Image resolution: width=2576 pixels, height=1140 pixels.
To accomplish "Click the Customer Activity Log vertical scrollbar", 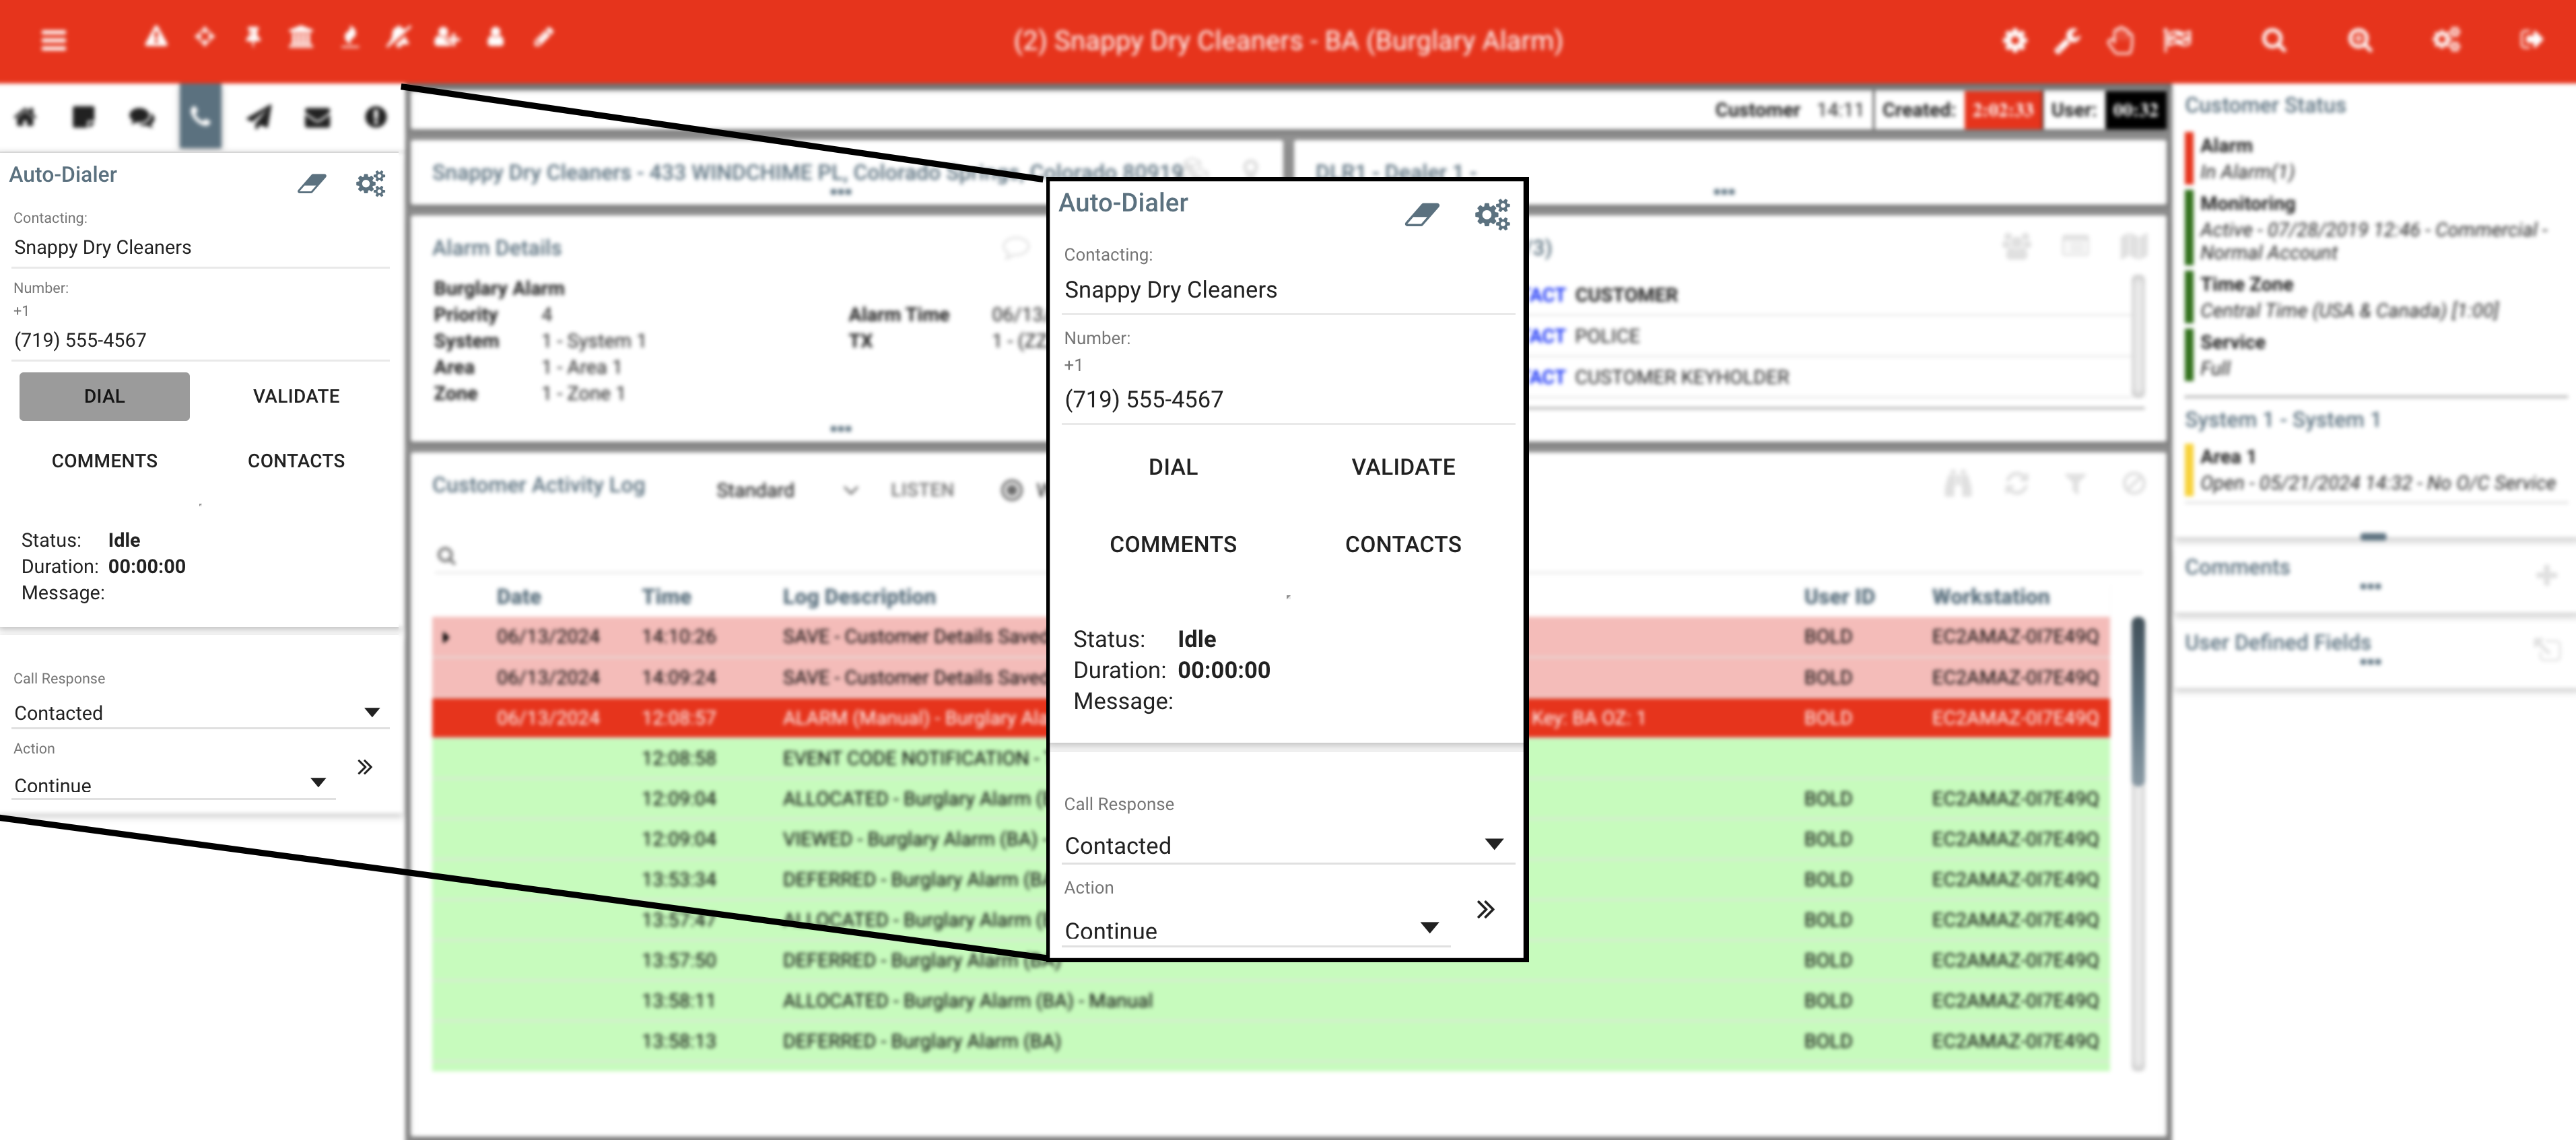I will pos(2138,700).
